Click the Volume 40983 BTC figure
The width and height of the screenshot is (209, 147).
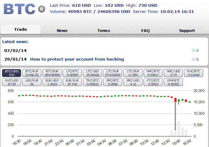click(80, 12)
